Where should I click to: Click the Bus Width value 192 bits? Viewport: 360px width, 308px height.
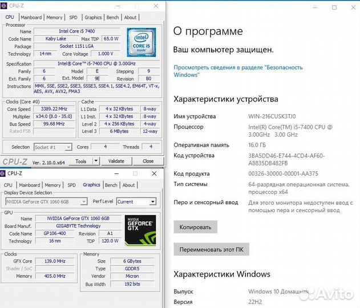point(132,284)
